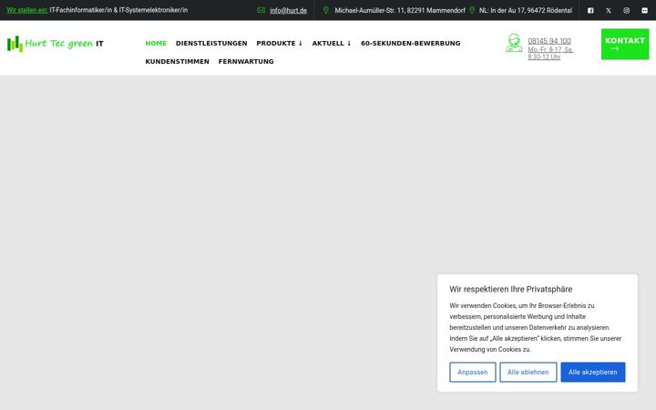The image size is (656, 410).
Task: Click the green KONTAKT button
Action: click(625, 44)
